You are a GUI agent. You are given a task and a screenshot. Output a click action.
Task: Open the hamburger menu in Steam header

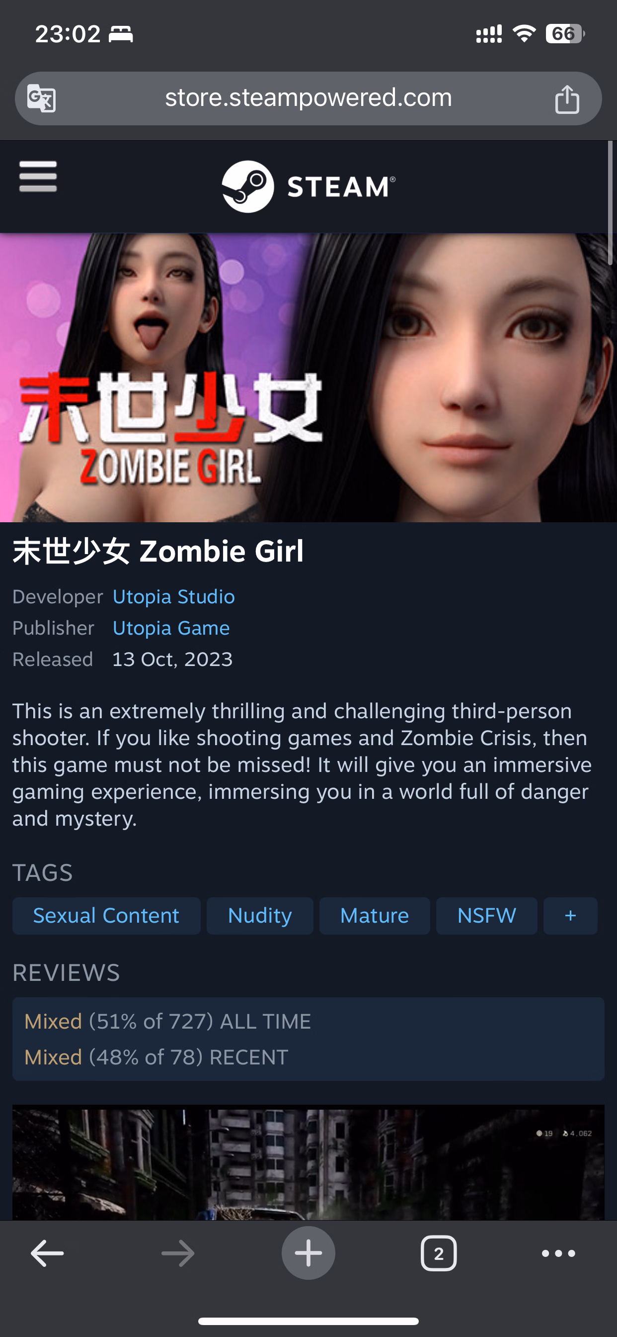pyautogui.click(x=38, y=177)
